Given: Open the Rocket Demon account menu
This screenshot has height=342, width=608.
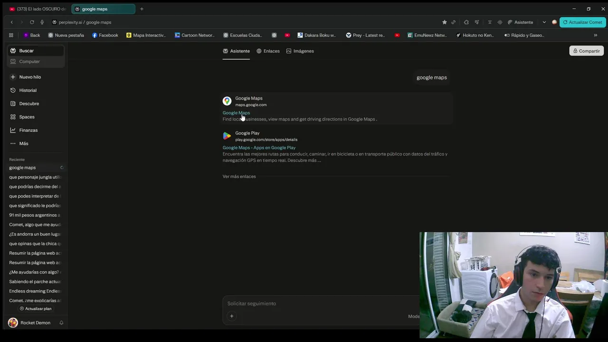Looking at the screenshot, I should pyautogui.click(x=29, y=323).
